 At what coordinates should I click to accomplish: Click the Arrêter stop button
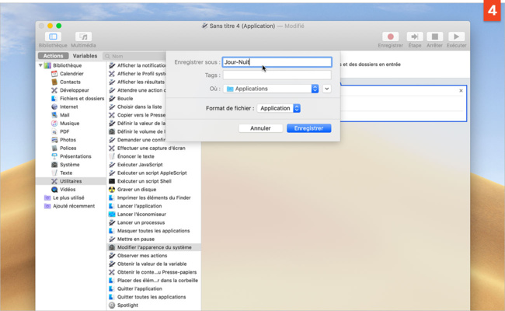[434, 37]
